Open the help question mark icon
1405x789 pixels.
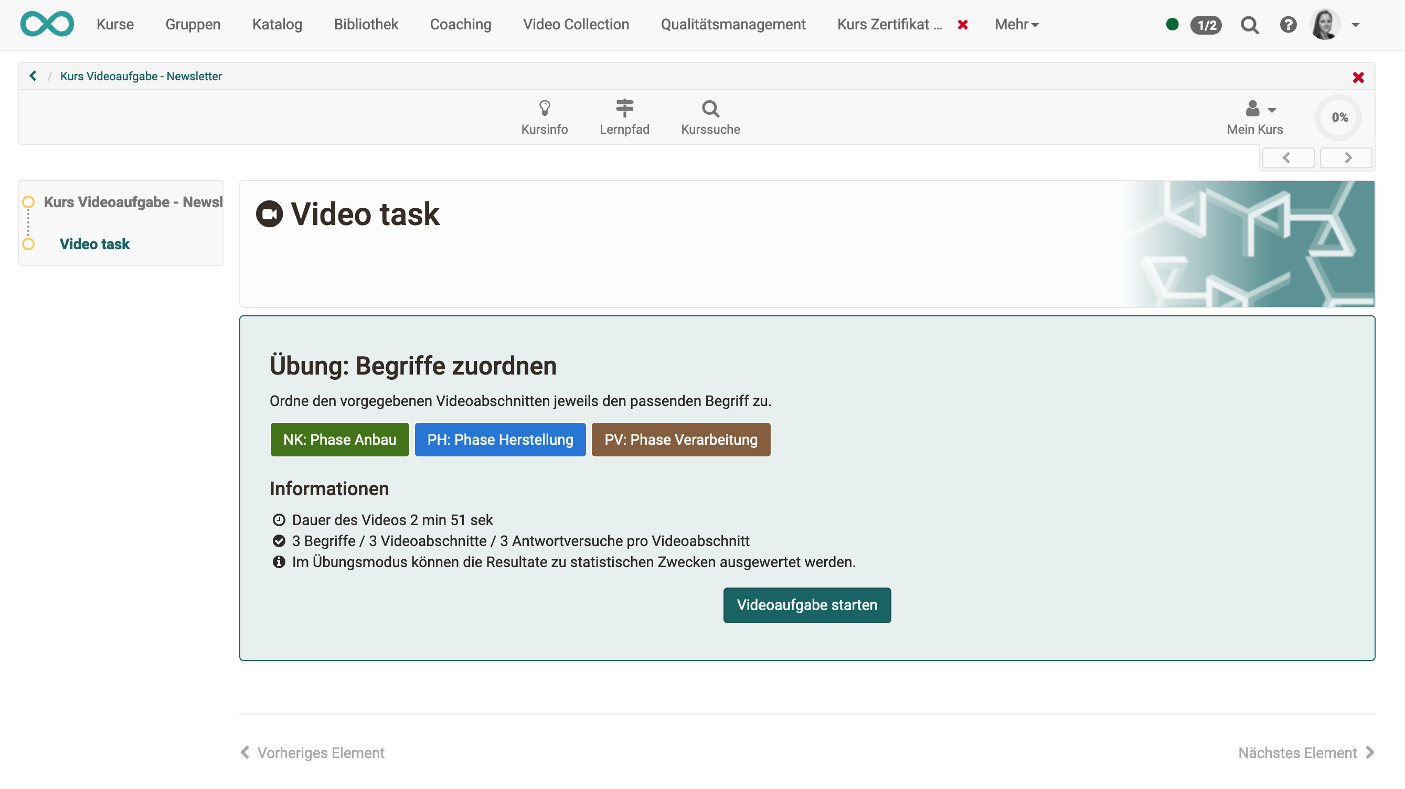tap(1287, 25)
